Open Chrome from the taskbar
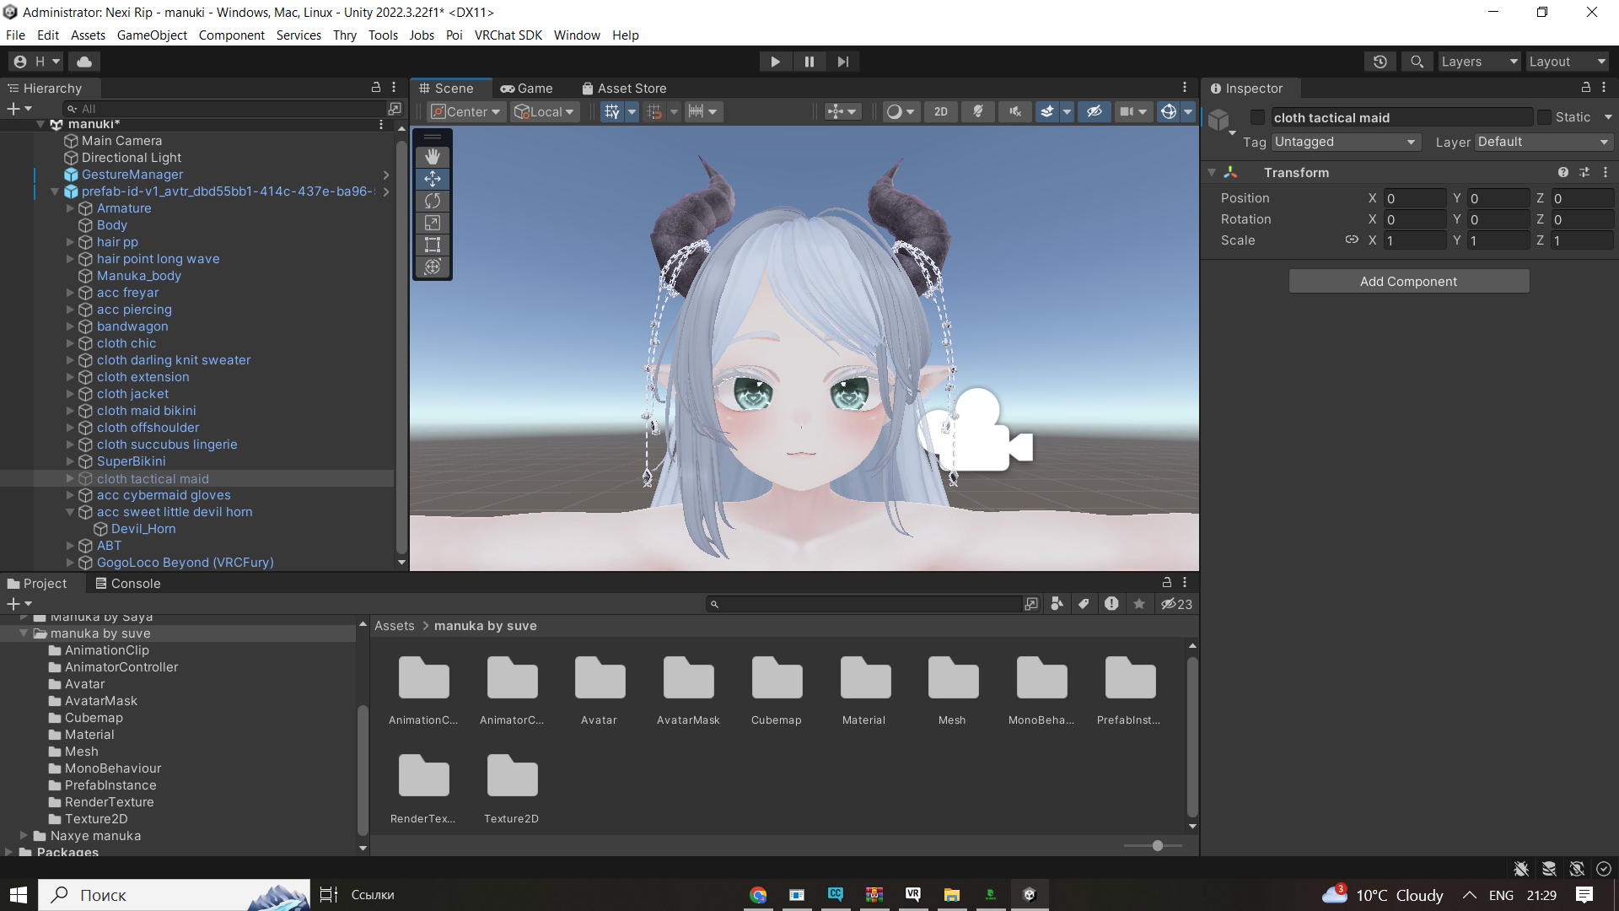The width and height of the screenshot is (1619, 911). click(x=758, y=895)
